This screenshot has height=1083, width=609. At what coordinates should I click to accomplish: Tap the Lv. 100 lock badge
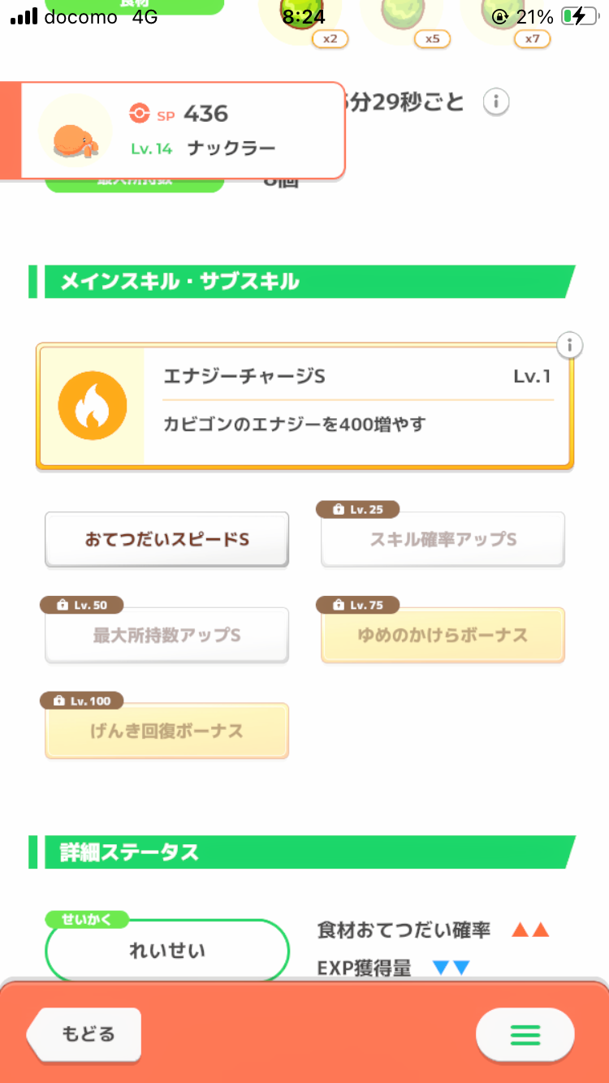[81, 700]
